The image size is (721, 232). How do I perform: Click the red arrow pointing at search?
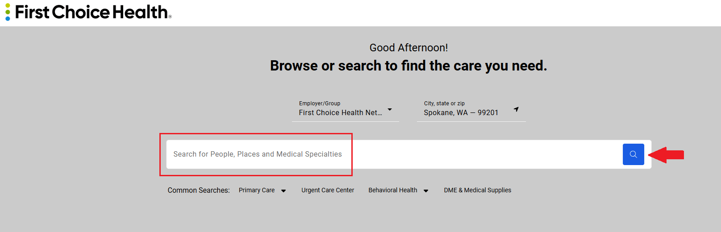pos(667,155)
